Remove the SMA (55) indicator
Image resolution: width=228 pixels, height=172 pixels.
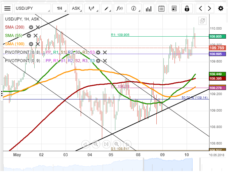[36, 35]
